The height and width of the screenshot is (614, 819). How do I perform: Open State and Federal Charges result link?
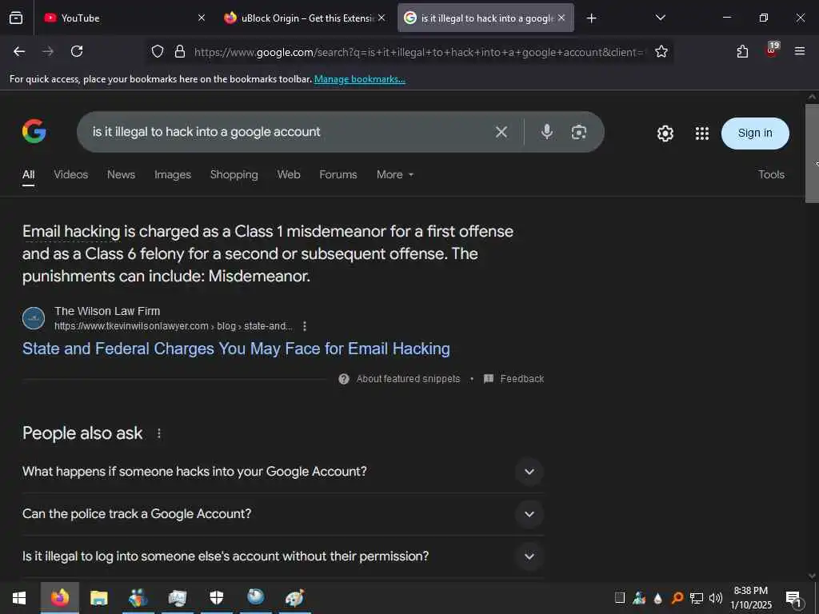236,349
